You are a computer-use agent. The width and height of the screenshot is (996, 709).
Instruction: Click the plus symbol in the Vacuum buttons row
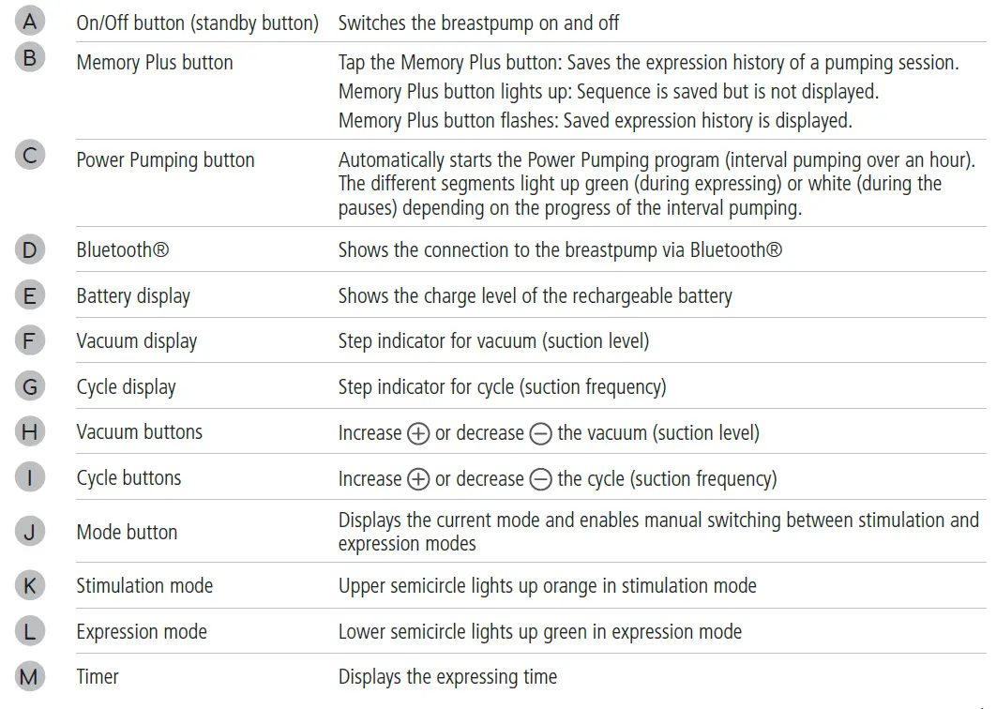point(418,434)
